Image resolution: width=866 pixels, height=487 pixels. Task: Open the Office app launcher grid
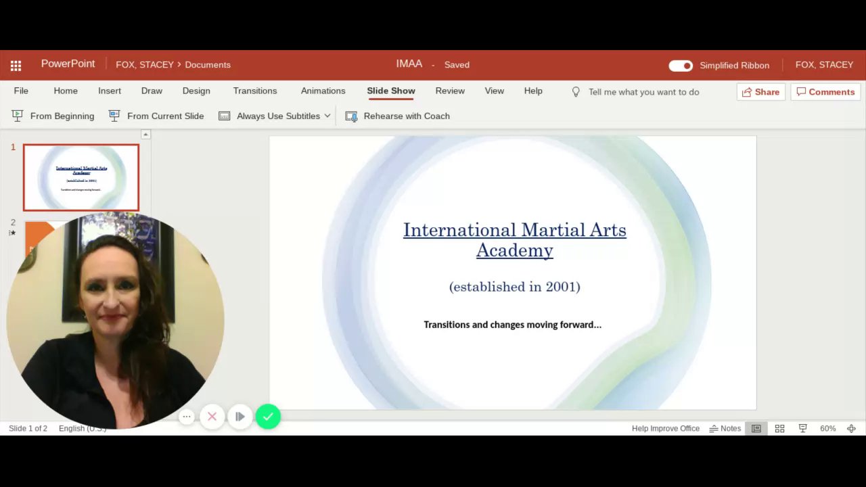(x=16, y=66)
